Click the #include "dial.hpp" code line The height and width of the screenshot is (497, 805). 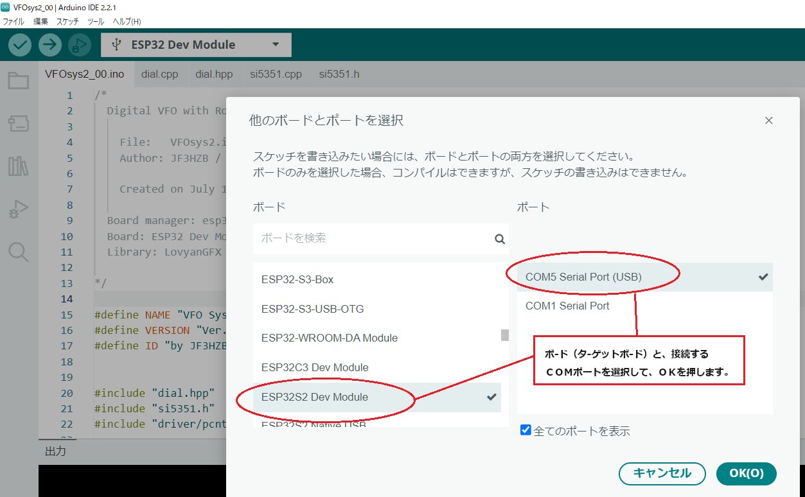tap(154, 393)
